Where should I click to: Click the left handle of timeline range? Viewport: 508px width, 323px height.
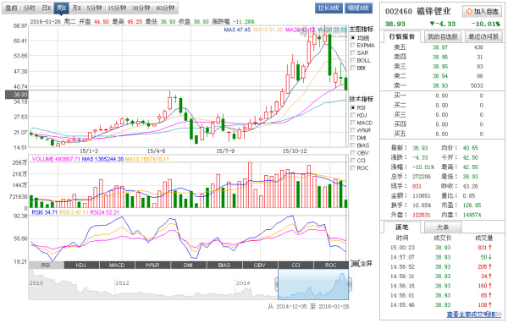pos(277,284)
